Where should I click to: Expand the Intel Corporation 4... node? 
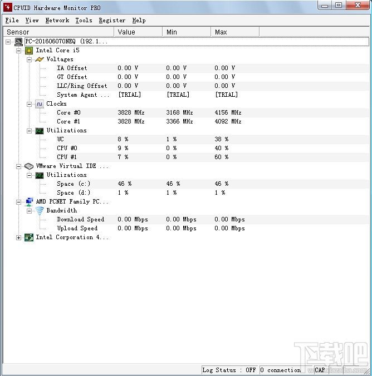point(18,238)
